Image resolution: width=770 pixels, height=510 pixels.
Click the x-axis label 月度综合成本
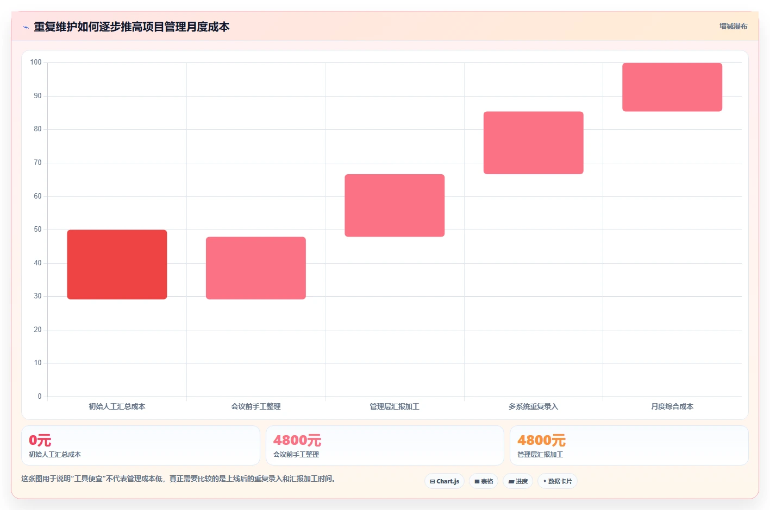point(672,406)
